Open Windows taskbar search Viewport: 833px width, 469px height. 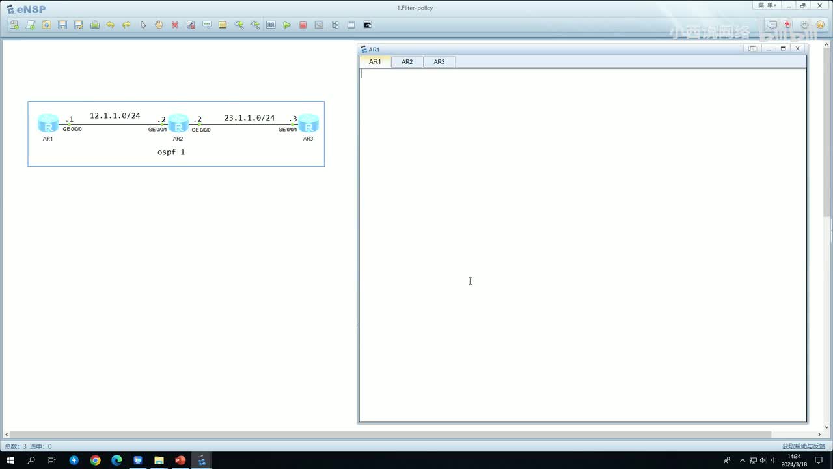(31, 461)
